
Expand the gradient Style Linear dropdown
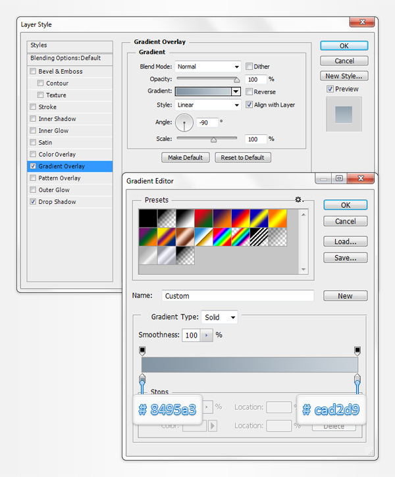[x=207, y=105]
